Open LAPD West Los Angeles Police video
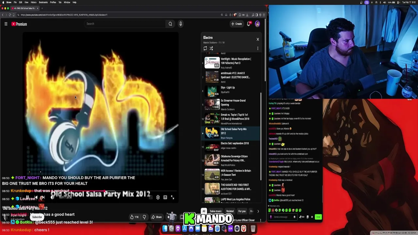 [x=231, y=199]
